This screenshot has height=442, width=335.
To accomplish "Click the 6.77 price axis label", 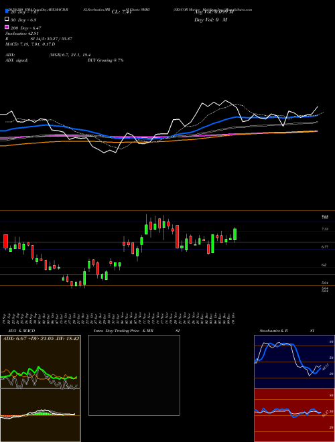I will point(325,247).
